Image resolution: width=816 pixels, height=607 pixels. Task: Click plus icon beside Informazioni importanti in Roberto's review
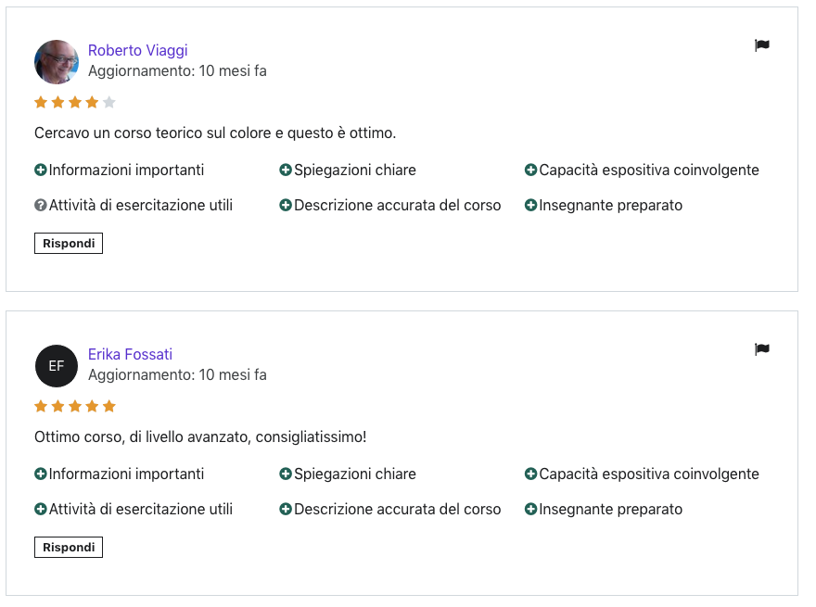click(x=41, y=171)
